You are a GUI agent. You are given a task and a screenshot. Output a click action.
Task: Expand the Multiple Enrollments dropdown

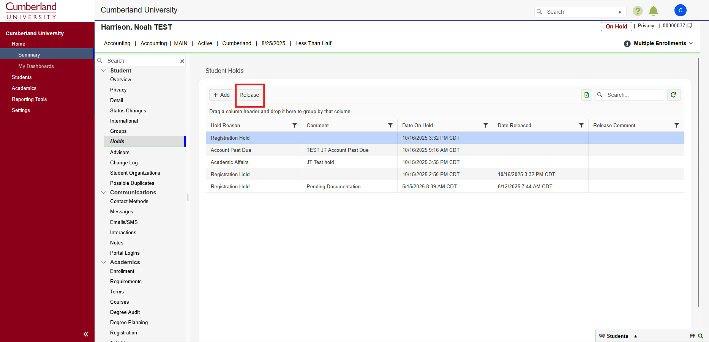[x=691, y=43]
